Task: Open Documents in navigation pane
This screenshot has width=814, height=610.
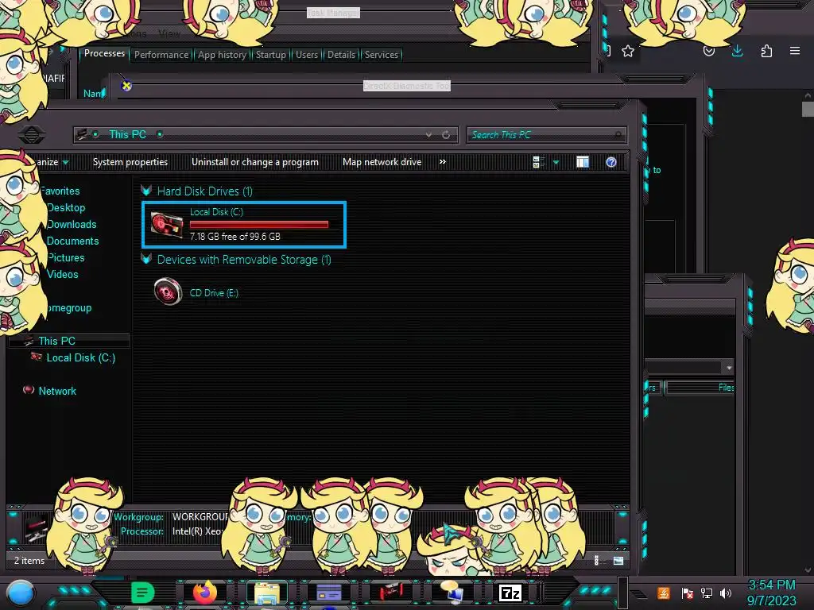Action: coord(72,241)
